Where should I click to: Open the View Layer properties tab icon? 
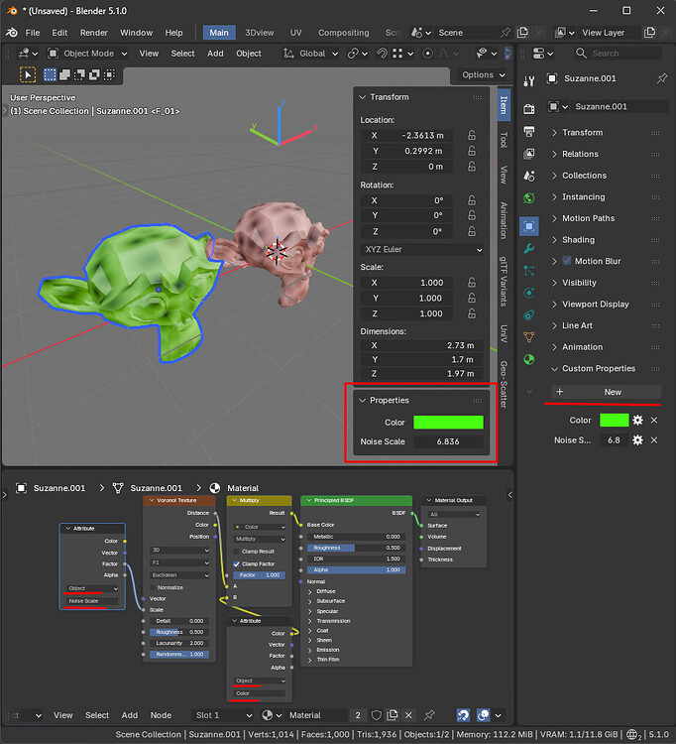pos(529,154)
